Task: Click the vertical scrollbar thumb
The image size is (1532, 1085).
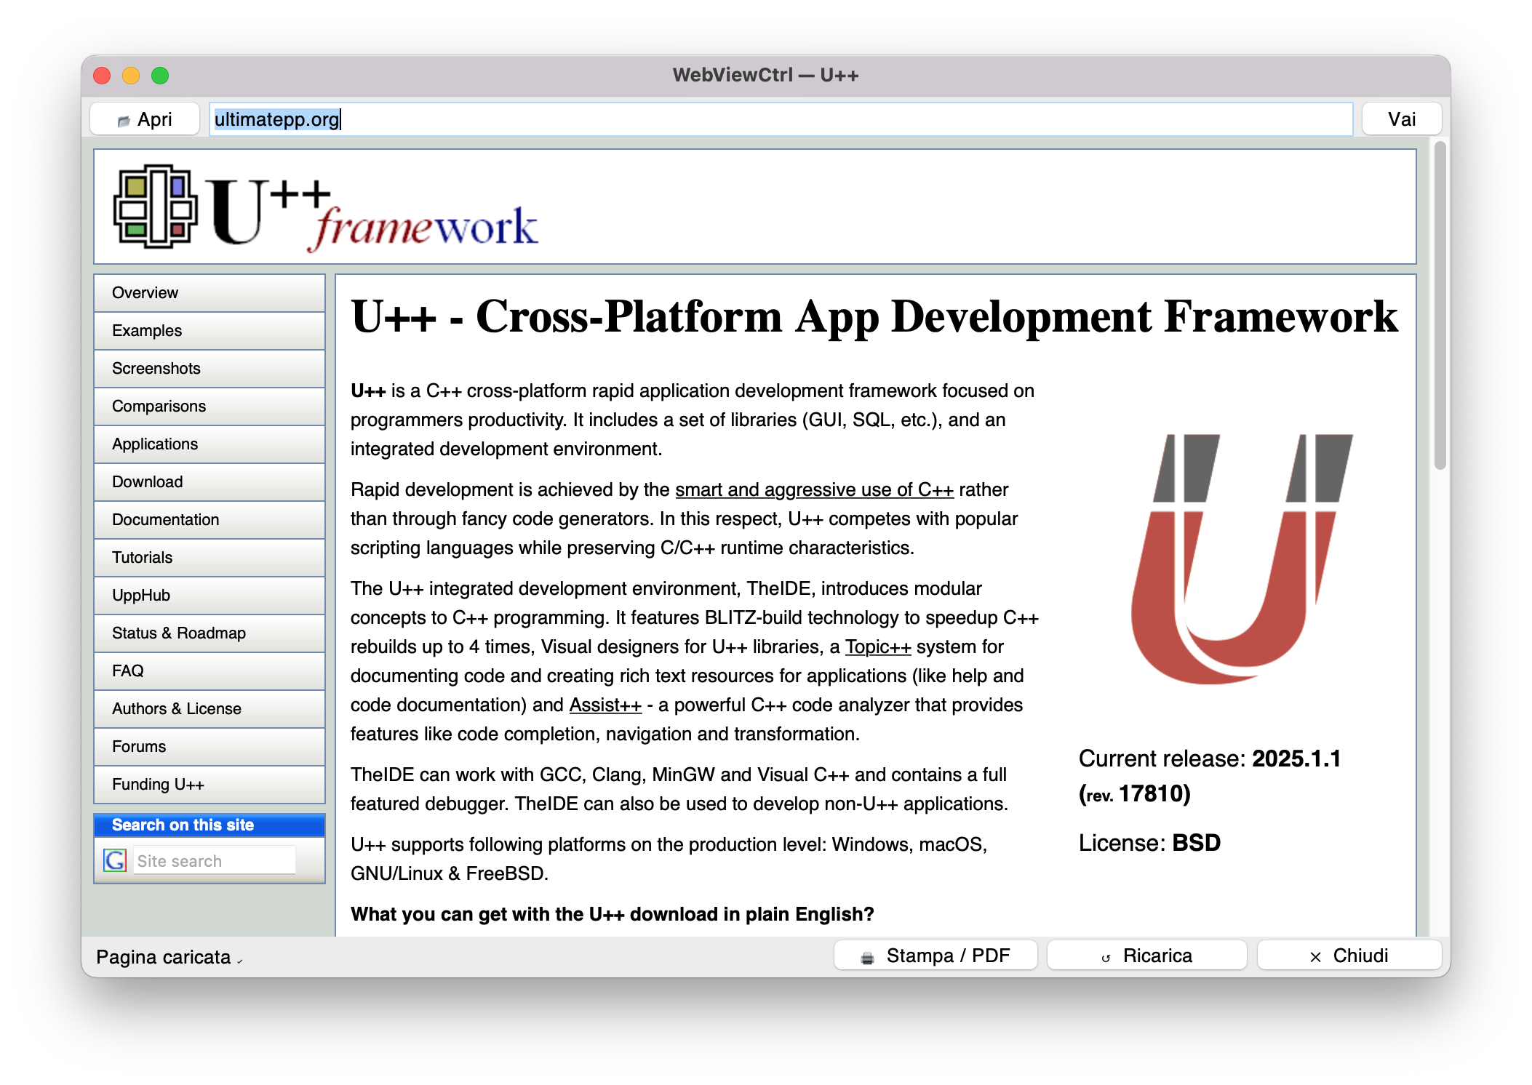Action: 1440,305
